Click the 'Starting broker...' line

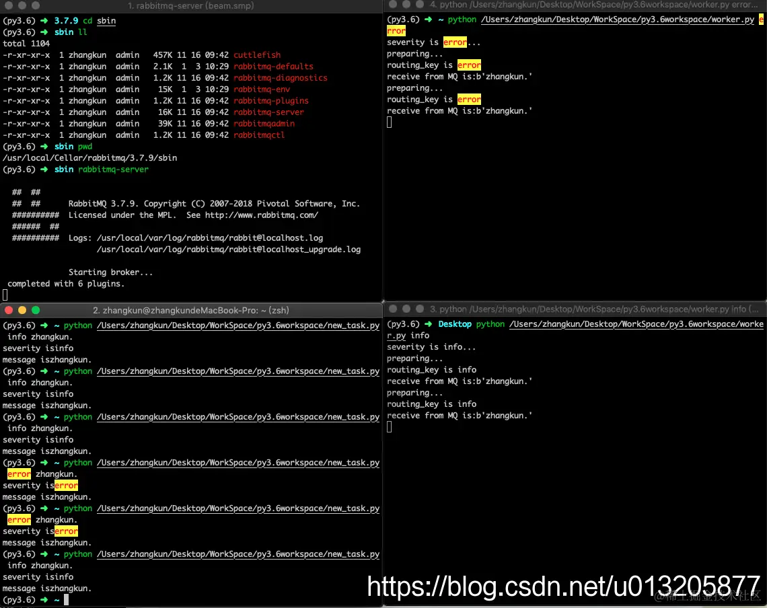pyautogui.click(x=110, y=272)
